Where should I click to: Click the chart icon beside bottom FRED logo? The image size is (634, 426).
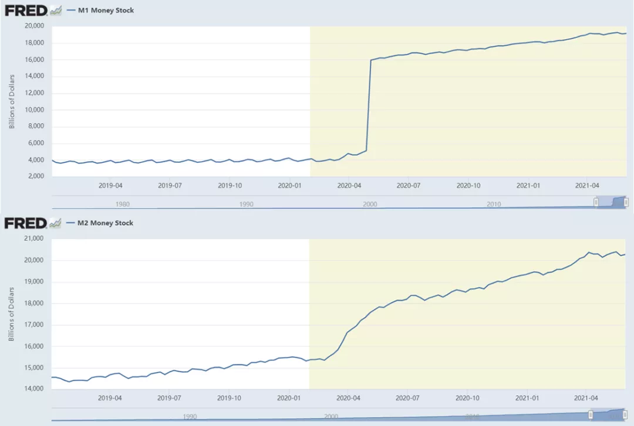[56, 223]
